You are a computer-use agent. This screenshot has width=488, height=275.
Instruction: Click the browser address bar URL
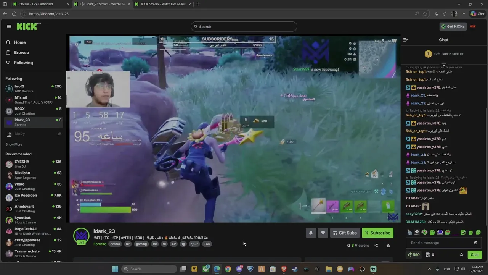(x=49, y=14)
